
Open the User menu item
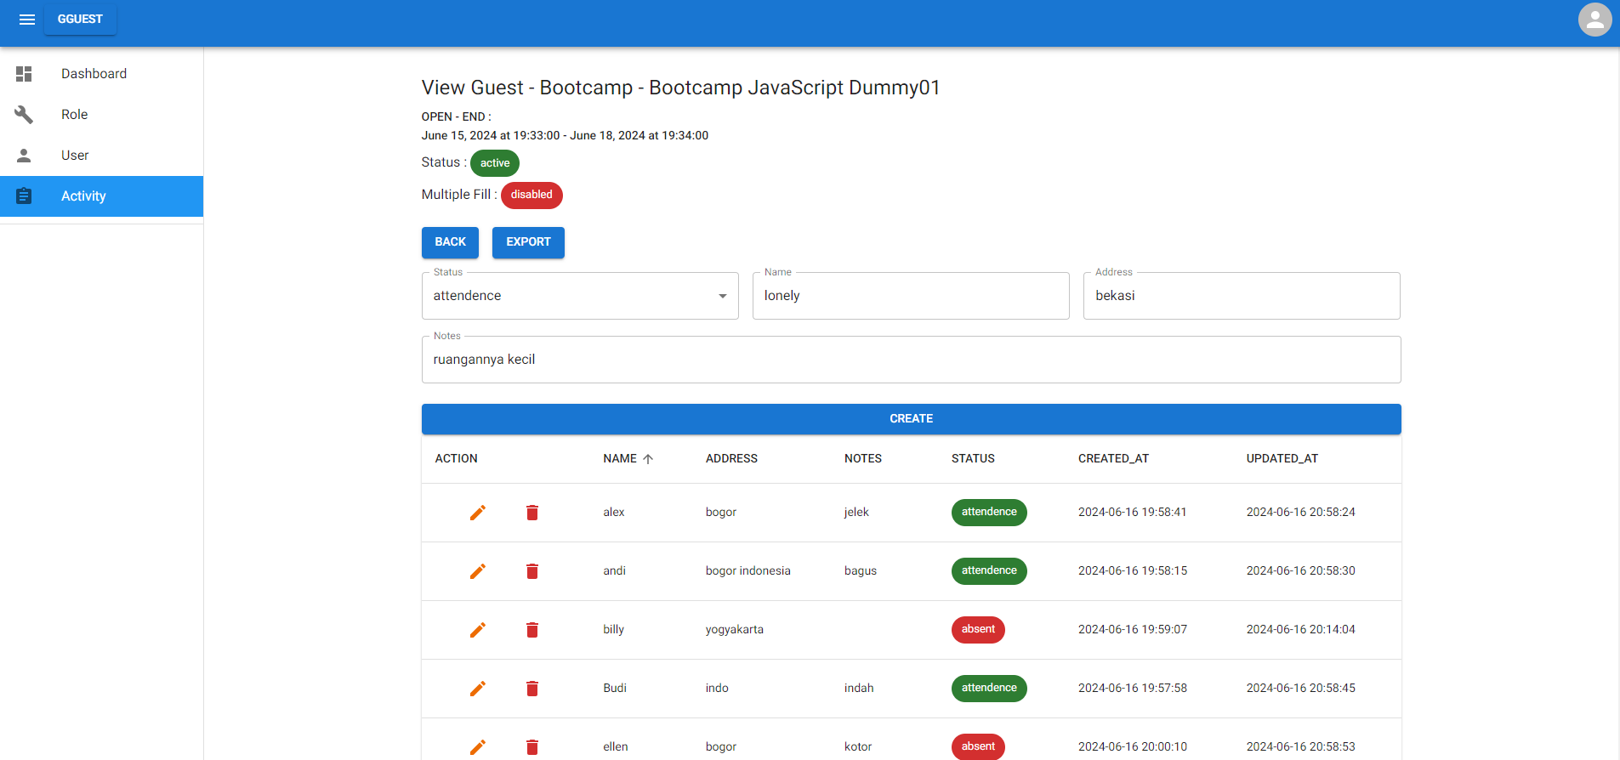pos(102,156)
